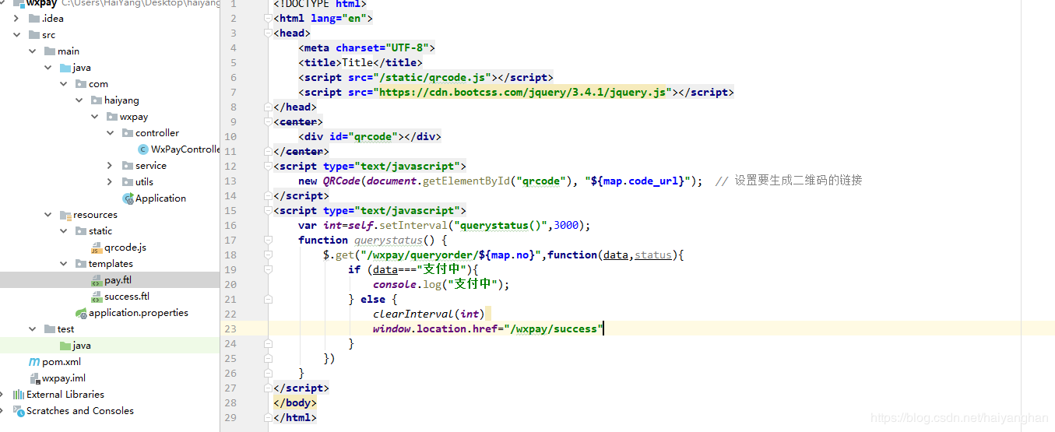1055x432 pixels.
Task: Collapse the static folder
Action: click(x=64, y=231)
